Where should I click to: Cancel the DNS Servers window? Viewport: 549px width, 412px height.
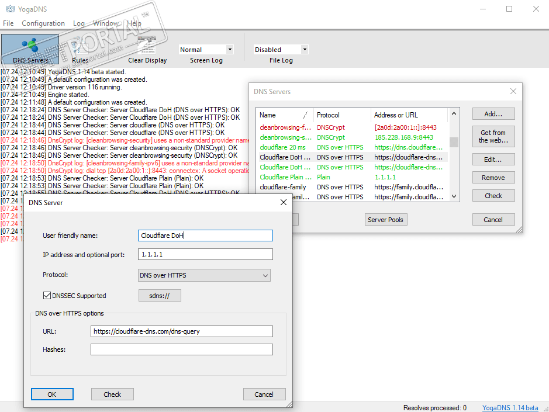pos(493,220)
